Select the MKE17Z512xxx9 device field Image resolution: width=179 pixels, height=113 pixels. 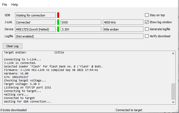coord(35,29)
